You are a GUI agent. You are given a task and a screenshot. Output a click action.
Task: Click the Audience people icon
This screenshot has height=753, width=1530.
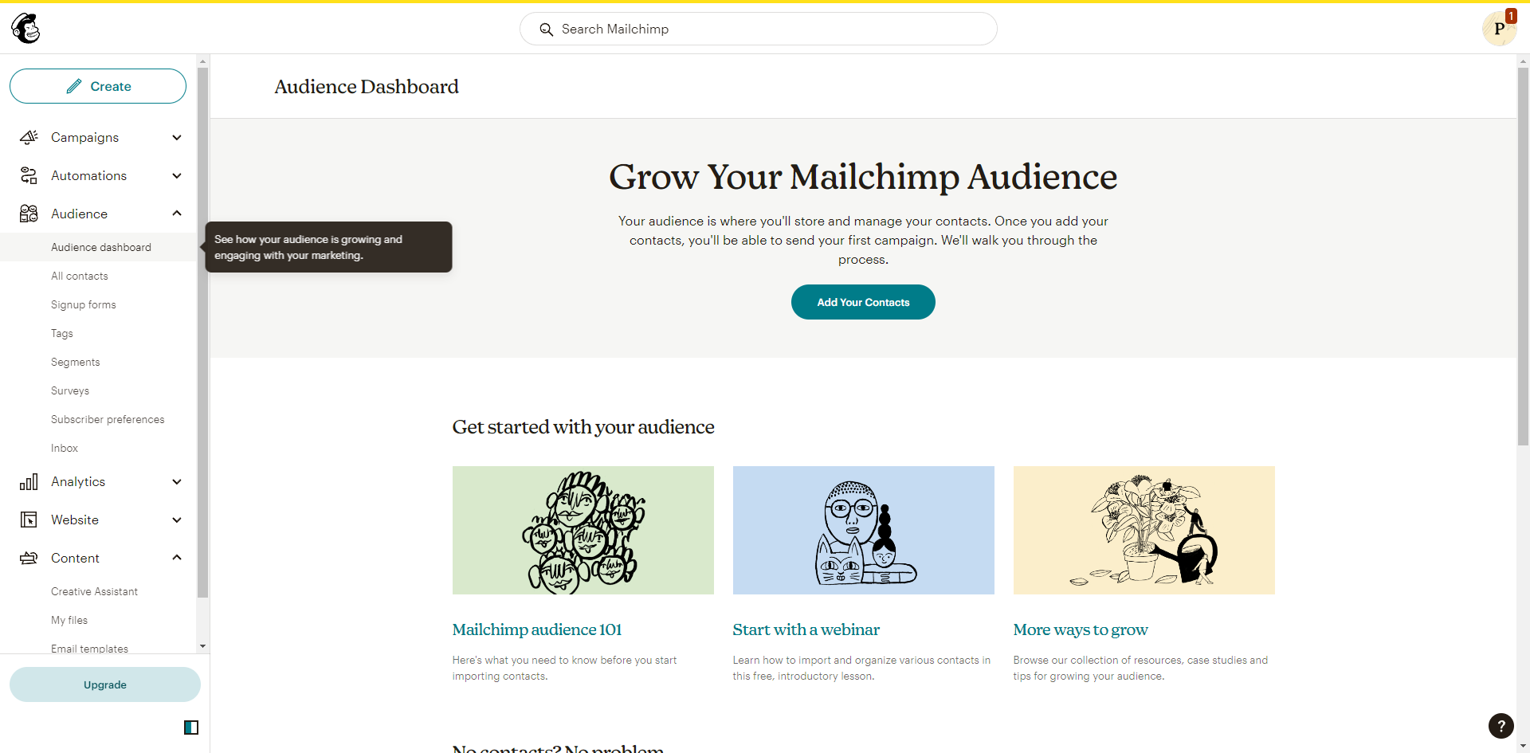point(29,214)
